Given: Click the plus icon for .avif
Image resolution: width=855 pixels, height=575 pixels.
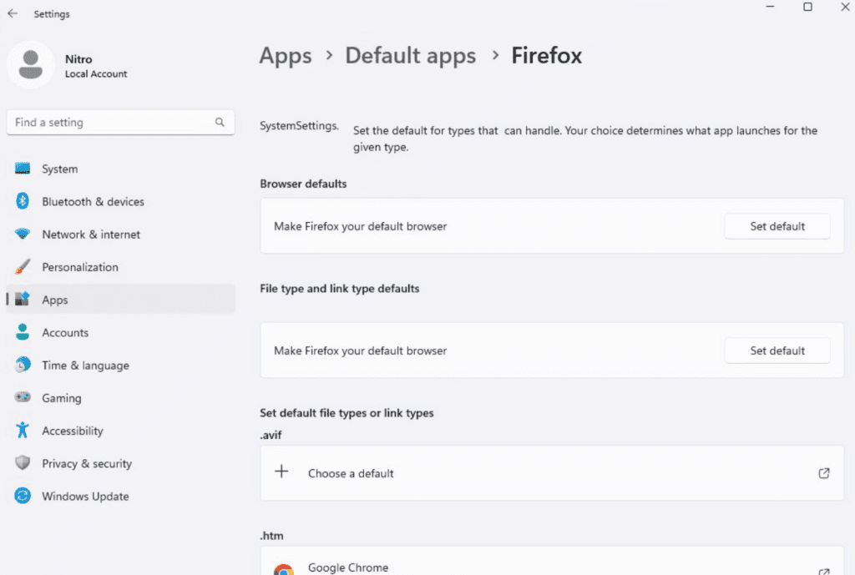Looking at the screenshot, I should [281, 472].
